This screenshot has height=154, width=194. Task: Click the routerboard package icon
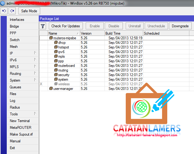(x=56, y=65)
